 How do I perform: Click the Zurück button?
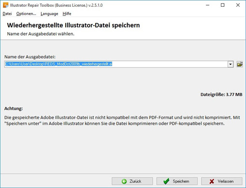[x=132, y=181]
